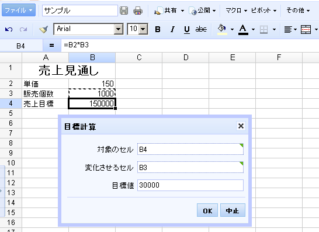
Task: Select row 1 header
Action: (11, 71)
